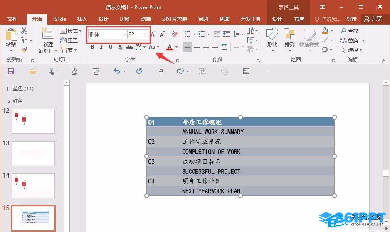Screen dimensions: 390x232
Task: Click the 登录 sign-in link
Action: [x=351, y=19]
